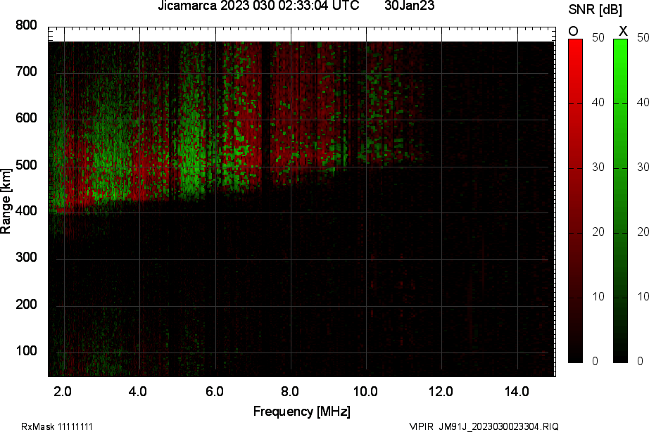Click the 8.0 frequency tick label
This screenshot has width=649, height=432.
click(x=290, y=390)
